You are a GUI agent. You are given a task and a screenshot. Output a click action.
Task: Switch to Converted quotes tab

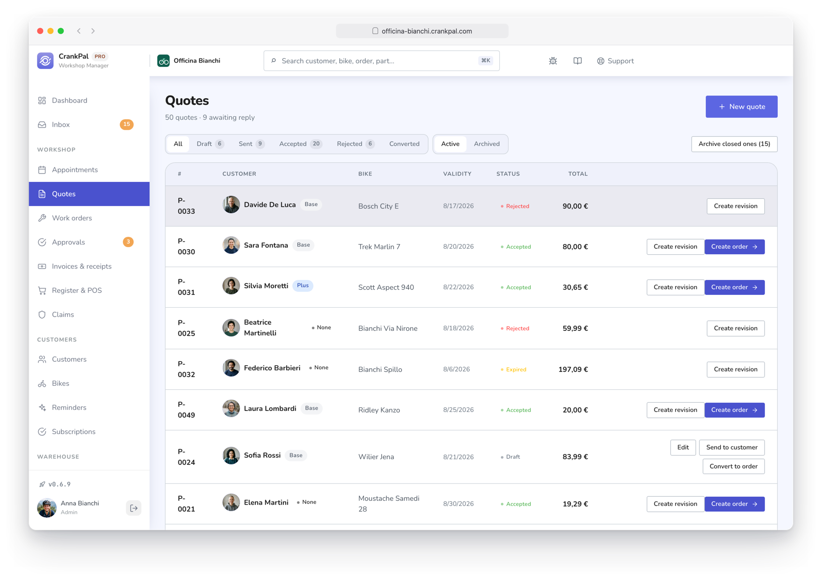tap(404, 144)
